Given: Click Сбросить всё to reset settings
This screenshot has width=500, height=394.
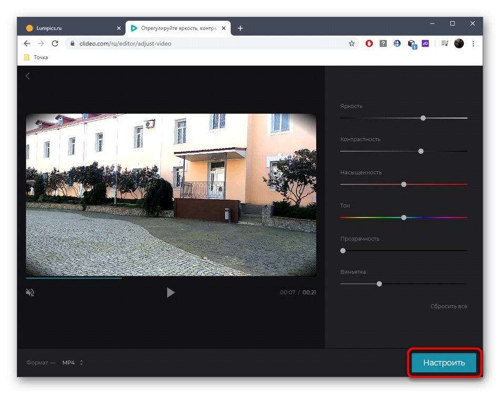Looking at the screenshot, I should click(448, 306).
